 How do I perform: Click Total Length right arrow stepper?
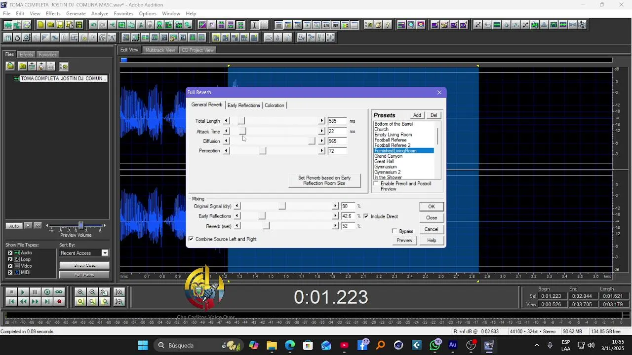point(321,121)
